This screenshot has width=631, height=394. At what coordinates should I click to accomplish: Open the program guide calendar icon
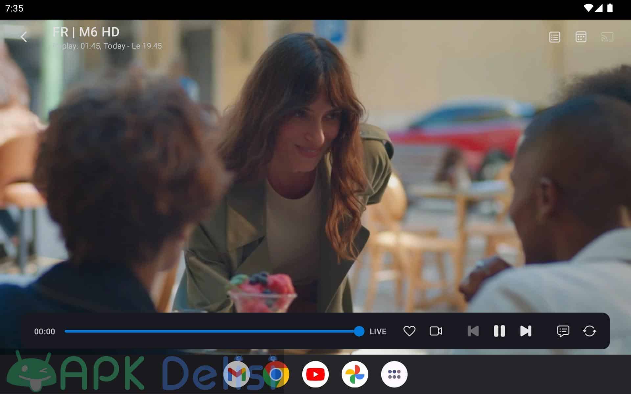point(581,37)
